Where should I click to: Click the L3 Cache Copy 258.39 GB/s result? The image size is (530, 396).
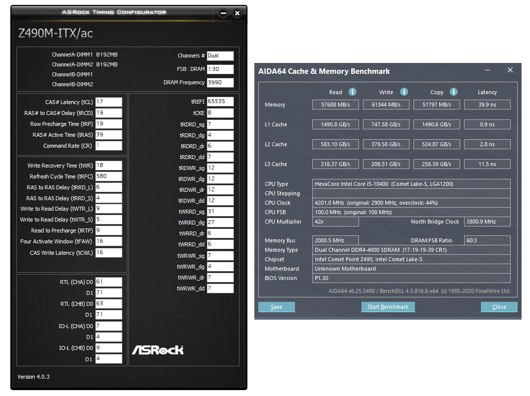pos(437,164)
